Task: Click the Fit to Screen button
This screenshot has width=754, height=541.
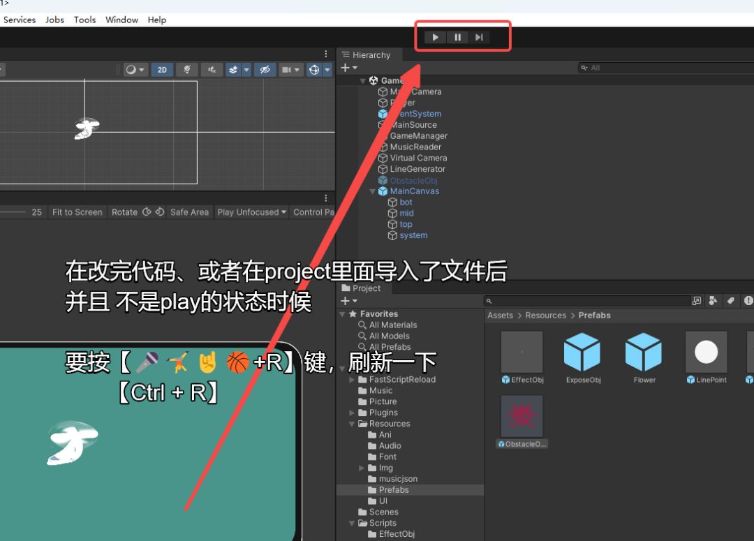Action: [77, 212]
